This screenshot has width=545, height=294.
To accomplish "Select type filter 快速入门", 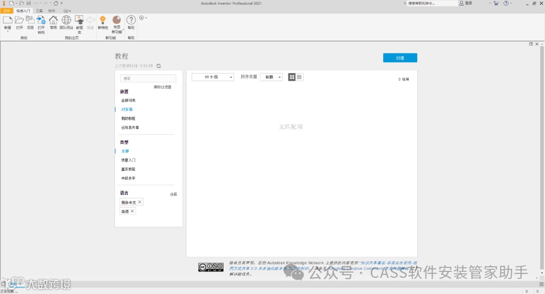I will tap(128, 160).
